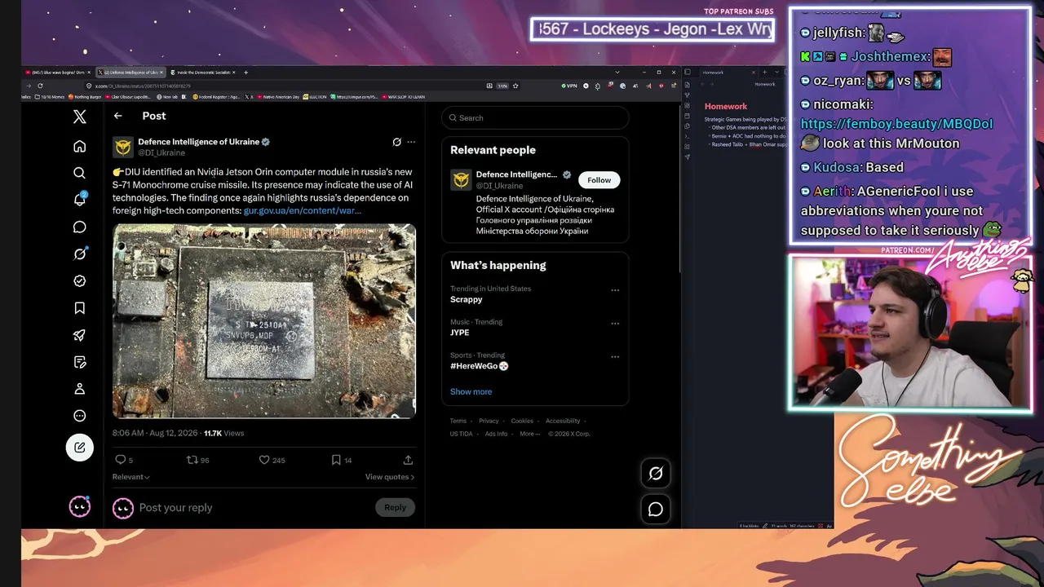The image size is (1044, 587).
Task: Bookmark this page with the star icon
Action: pyautogui.click(x=515, y=86)
